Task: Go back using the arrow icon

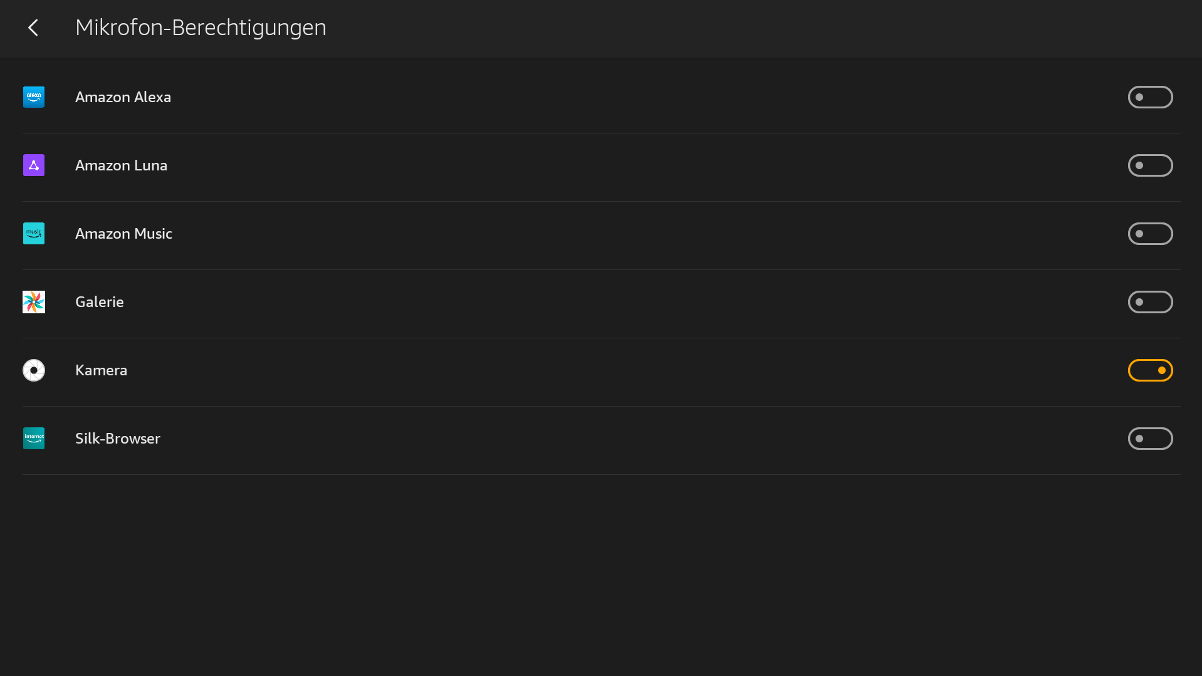Action: (33, 28)
